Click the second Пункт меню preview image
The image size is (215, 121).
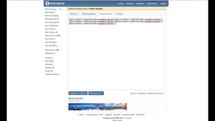coord(112,107)
